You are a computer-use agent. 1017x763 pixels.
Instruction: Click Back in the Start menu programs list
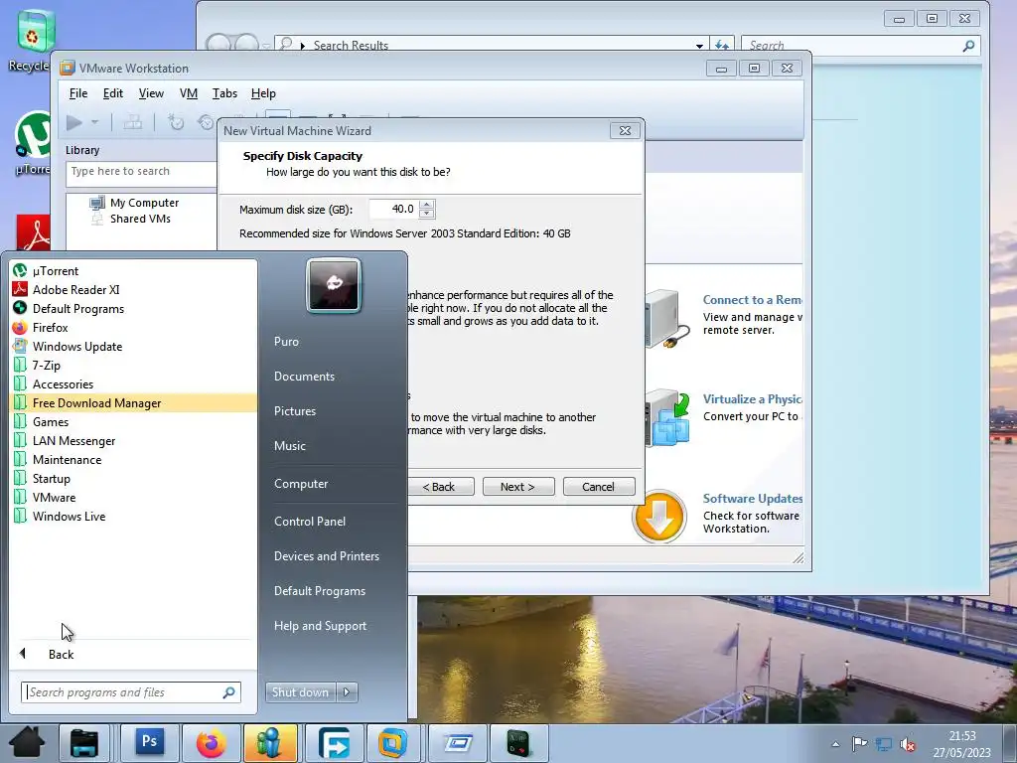point(133,654)
